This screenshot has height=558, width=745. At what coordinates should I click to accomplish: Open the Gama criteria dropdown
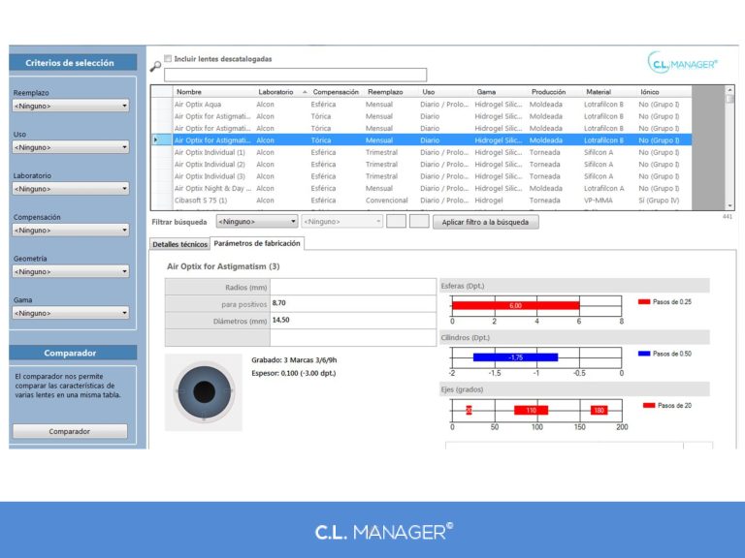pyautogui.click(x=71, y=313)
